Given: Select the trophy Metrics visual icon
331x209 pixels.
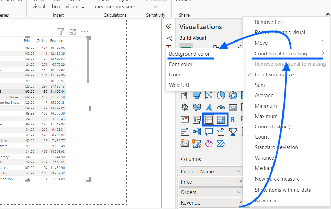Looking at the screenshot, I should [x=233, y=132].
